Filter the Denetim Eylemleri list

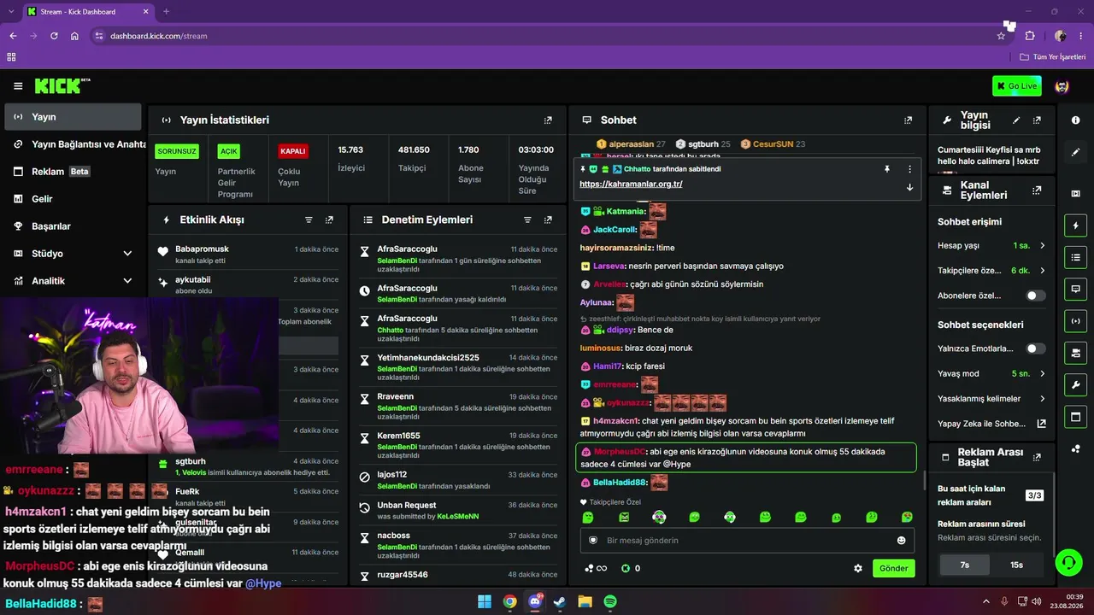coord(527,220)
